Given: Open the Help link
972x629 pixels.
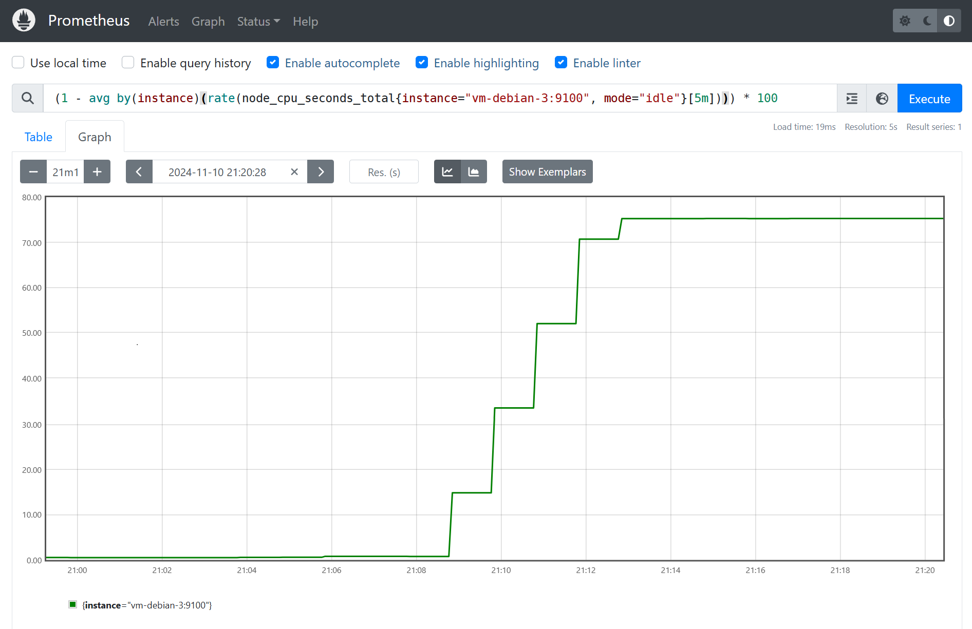Looking at the screenshot, I should (306, 21).
